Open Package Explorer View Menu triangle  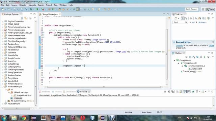point(35,18)
